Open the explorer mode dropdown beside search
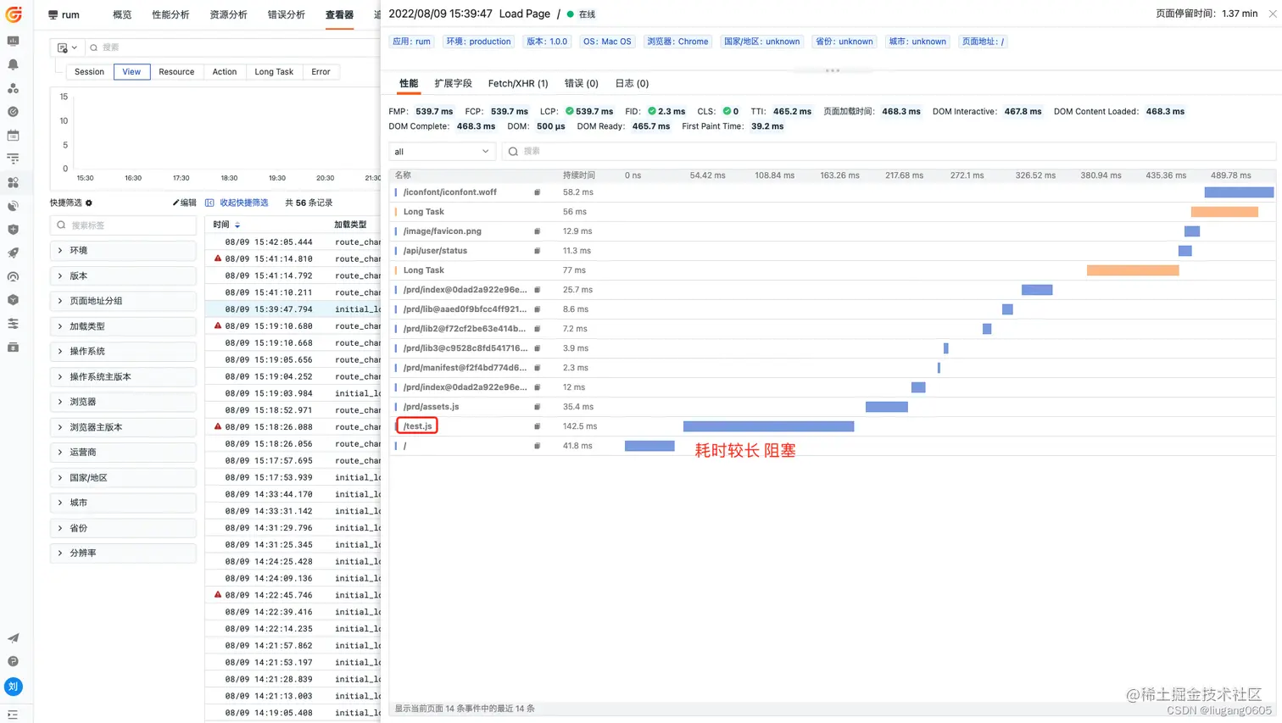Viewport: 1282px width, 723px height. (67, 47)
